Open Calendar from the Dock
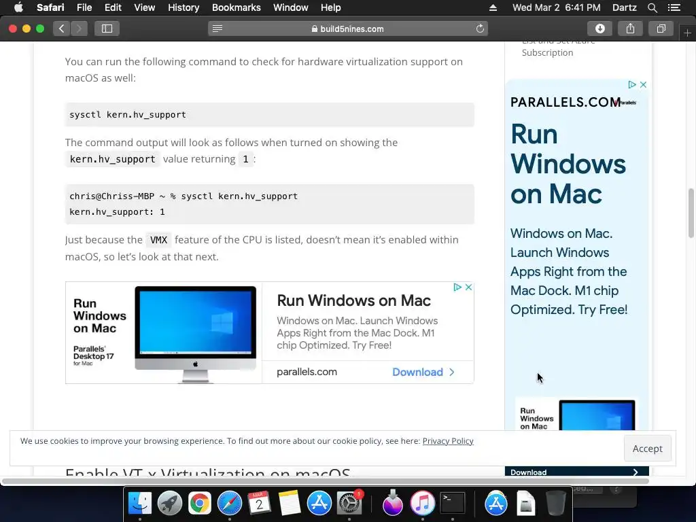The width and height of the screenshot is (696, 522). pyautogui.click(x=259, y=503)
